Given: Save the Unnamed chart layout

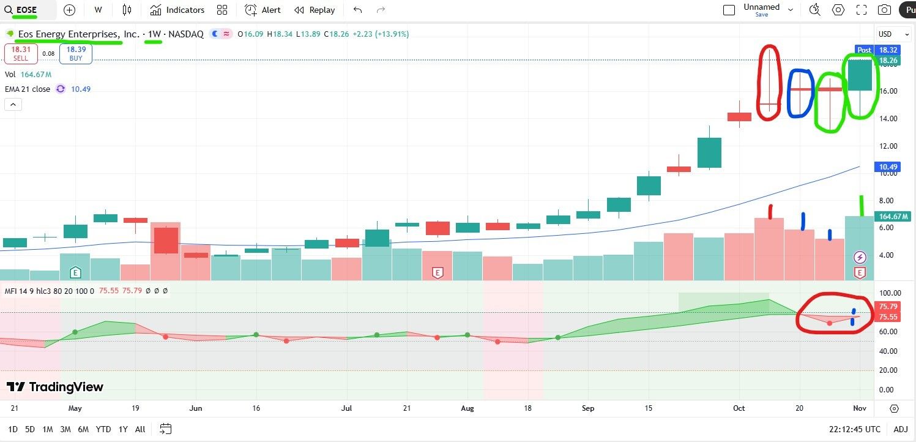Looking at the screenshot, I should tap(762, 15).
